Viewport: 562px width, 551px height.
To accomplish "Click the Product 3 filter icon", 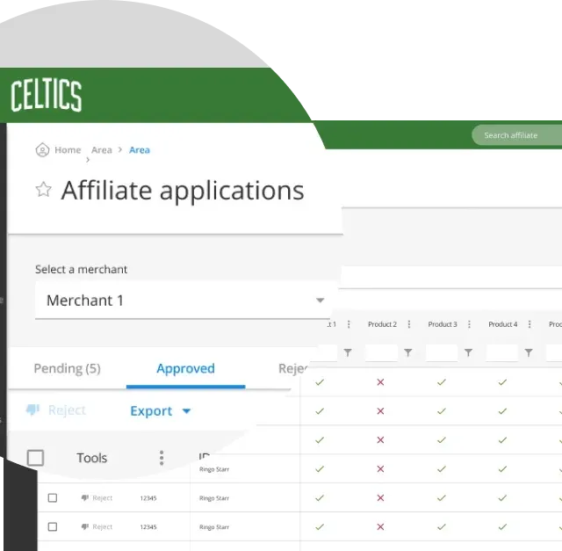I will coord(468,352).
